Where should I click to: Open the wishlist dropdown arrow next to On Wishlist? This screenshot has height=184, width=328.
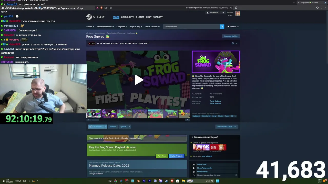point(106,126)
